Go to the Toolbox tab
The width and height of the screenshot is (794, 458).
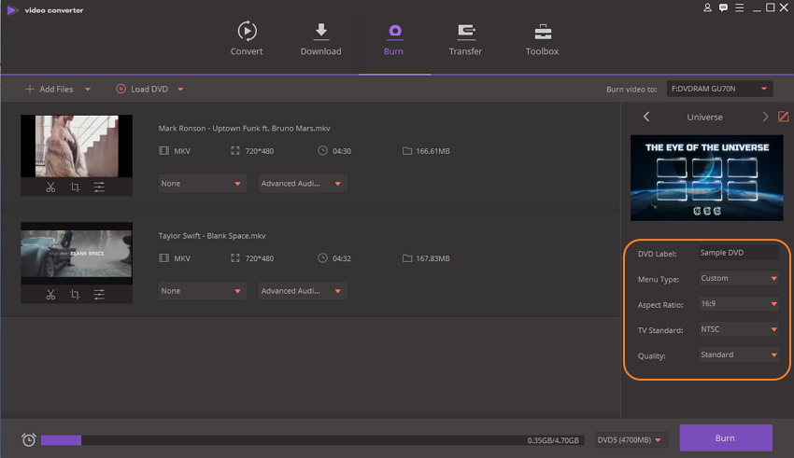tap(542, 39)
